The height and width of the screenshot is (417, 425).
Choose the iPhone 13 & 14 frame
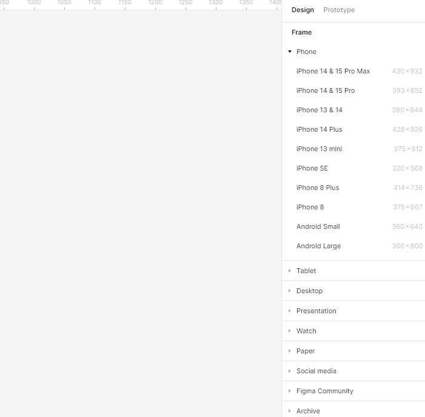(x=353, y=110)
